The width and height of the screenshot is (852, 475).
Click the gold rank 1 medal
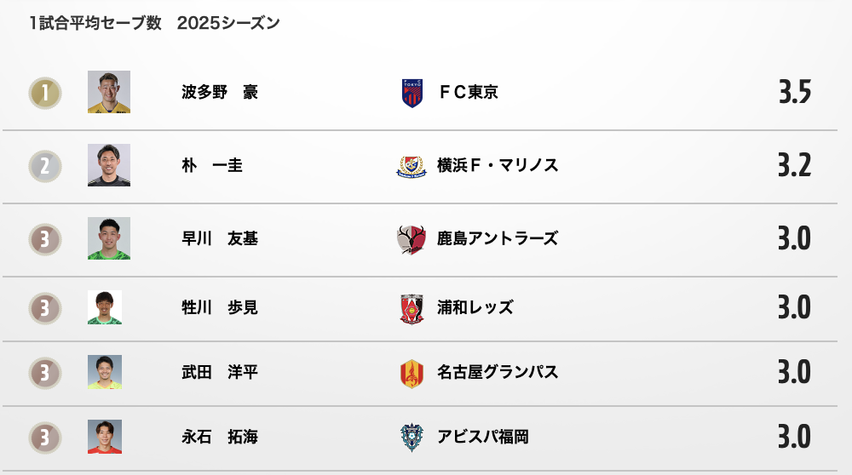point(45,93)
